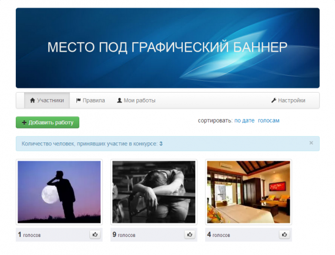This screenshot has width=335, height=255.
Task: Sort entries via the по дате link
Action: 244,121
